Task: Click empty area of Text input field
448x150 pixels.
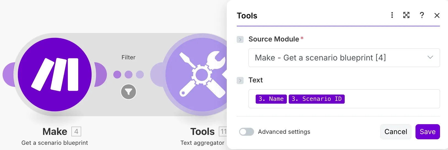Action: point(391,99)
